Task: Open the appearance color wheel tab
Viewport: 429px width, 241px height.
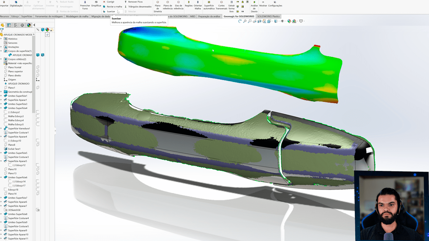Action: 29,25
